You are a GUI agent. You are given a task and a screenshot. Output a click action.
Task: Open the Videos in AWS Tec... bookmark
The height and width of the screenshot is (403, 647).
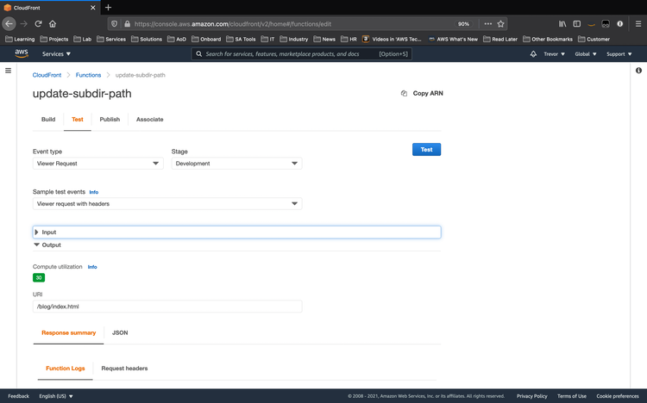click(x=392, y=39)
